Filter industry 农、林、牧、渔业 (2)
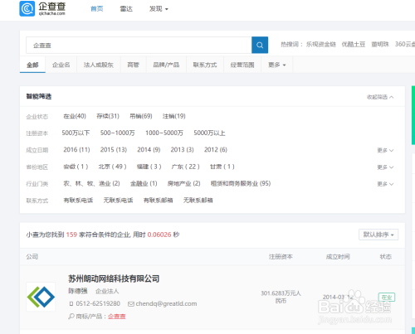Screen dimensions: 415x334 [x=91, y=183]
